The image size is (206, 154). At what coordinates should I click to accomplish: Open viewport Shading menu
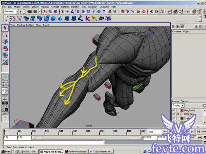click(21, 25)
